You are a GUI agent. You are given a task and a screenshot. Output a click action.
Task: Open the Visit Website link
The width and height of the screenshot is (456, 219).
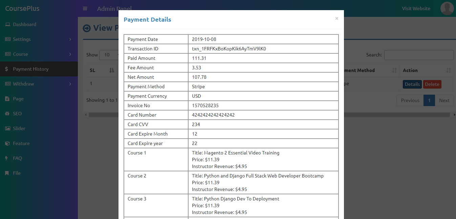pos(416,8)
